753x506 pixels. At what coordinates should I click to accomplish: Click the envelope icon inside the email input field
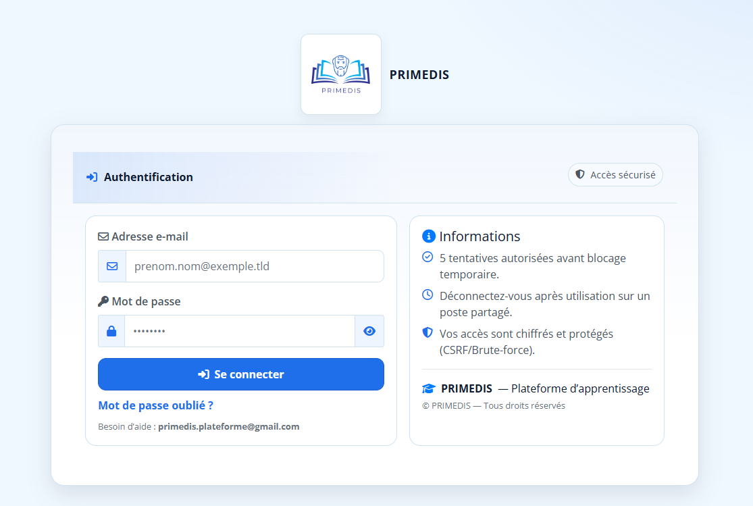point(111,266)
